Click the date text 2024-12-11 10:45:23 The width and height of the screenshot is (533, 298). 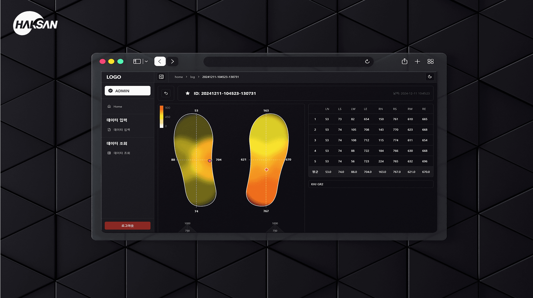coord(415,93)
